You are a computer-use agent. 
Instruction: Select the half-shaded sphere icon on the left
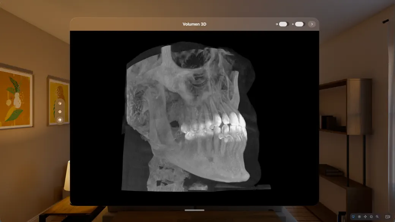(x=60, y=120)
